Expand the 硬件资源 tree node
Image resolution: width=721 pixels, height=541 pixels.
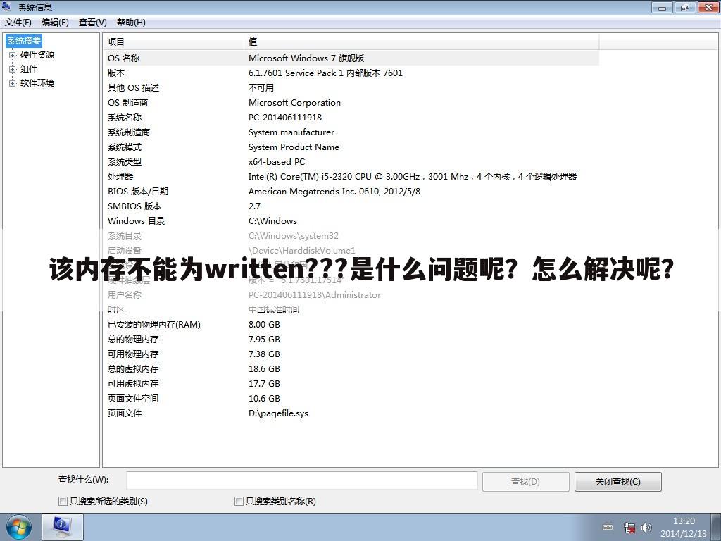click(x=13, y=55)
